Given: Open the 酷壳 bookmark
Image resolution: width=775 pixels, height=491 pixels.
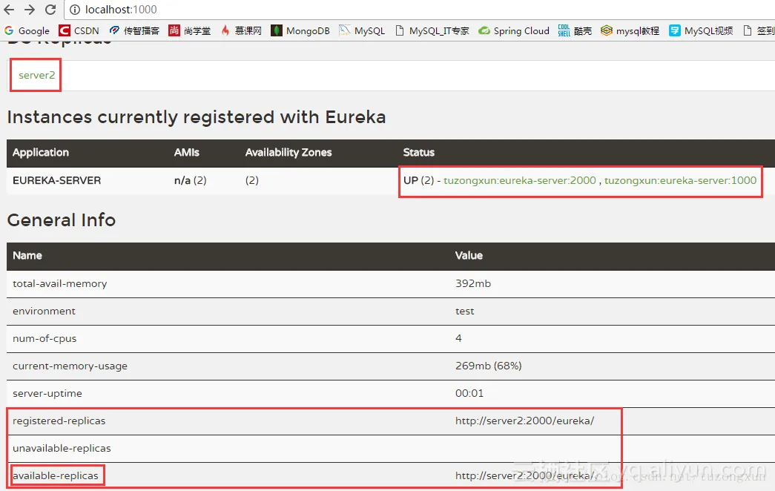Looking at the screenshot, I should [x=575, y=31].
